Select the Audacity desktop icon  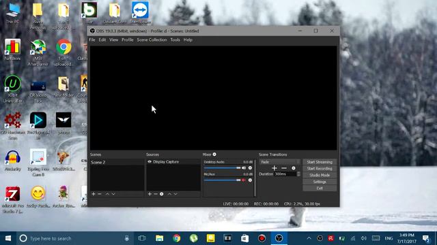coord(12,161)
